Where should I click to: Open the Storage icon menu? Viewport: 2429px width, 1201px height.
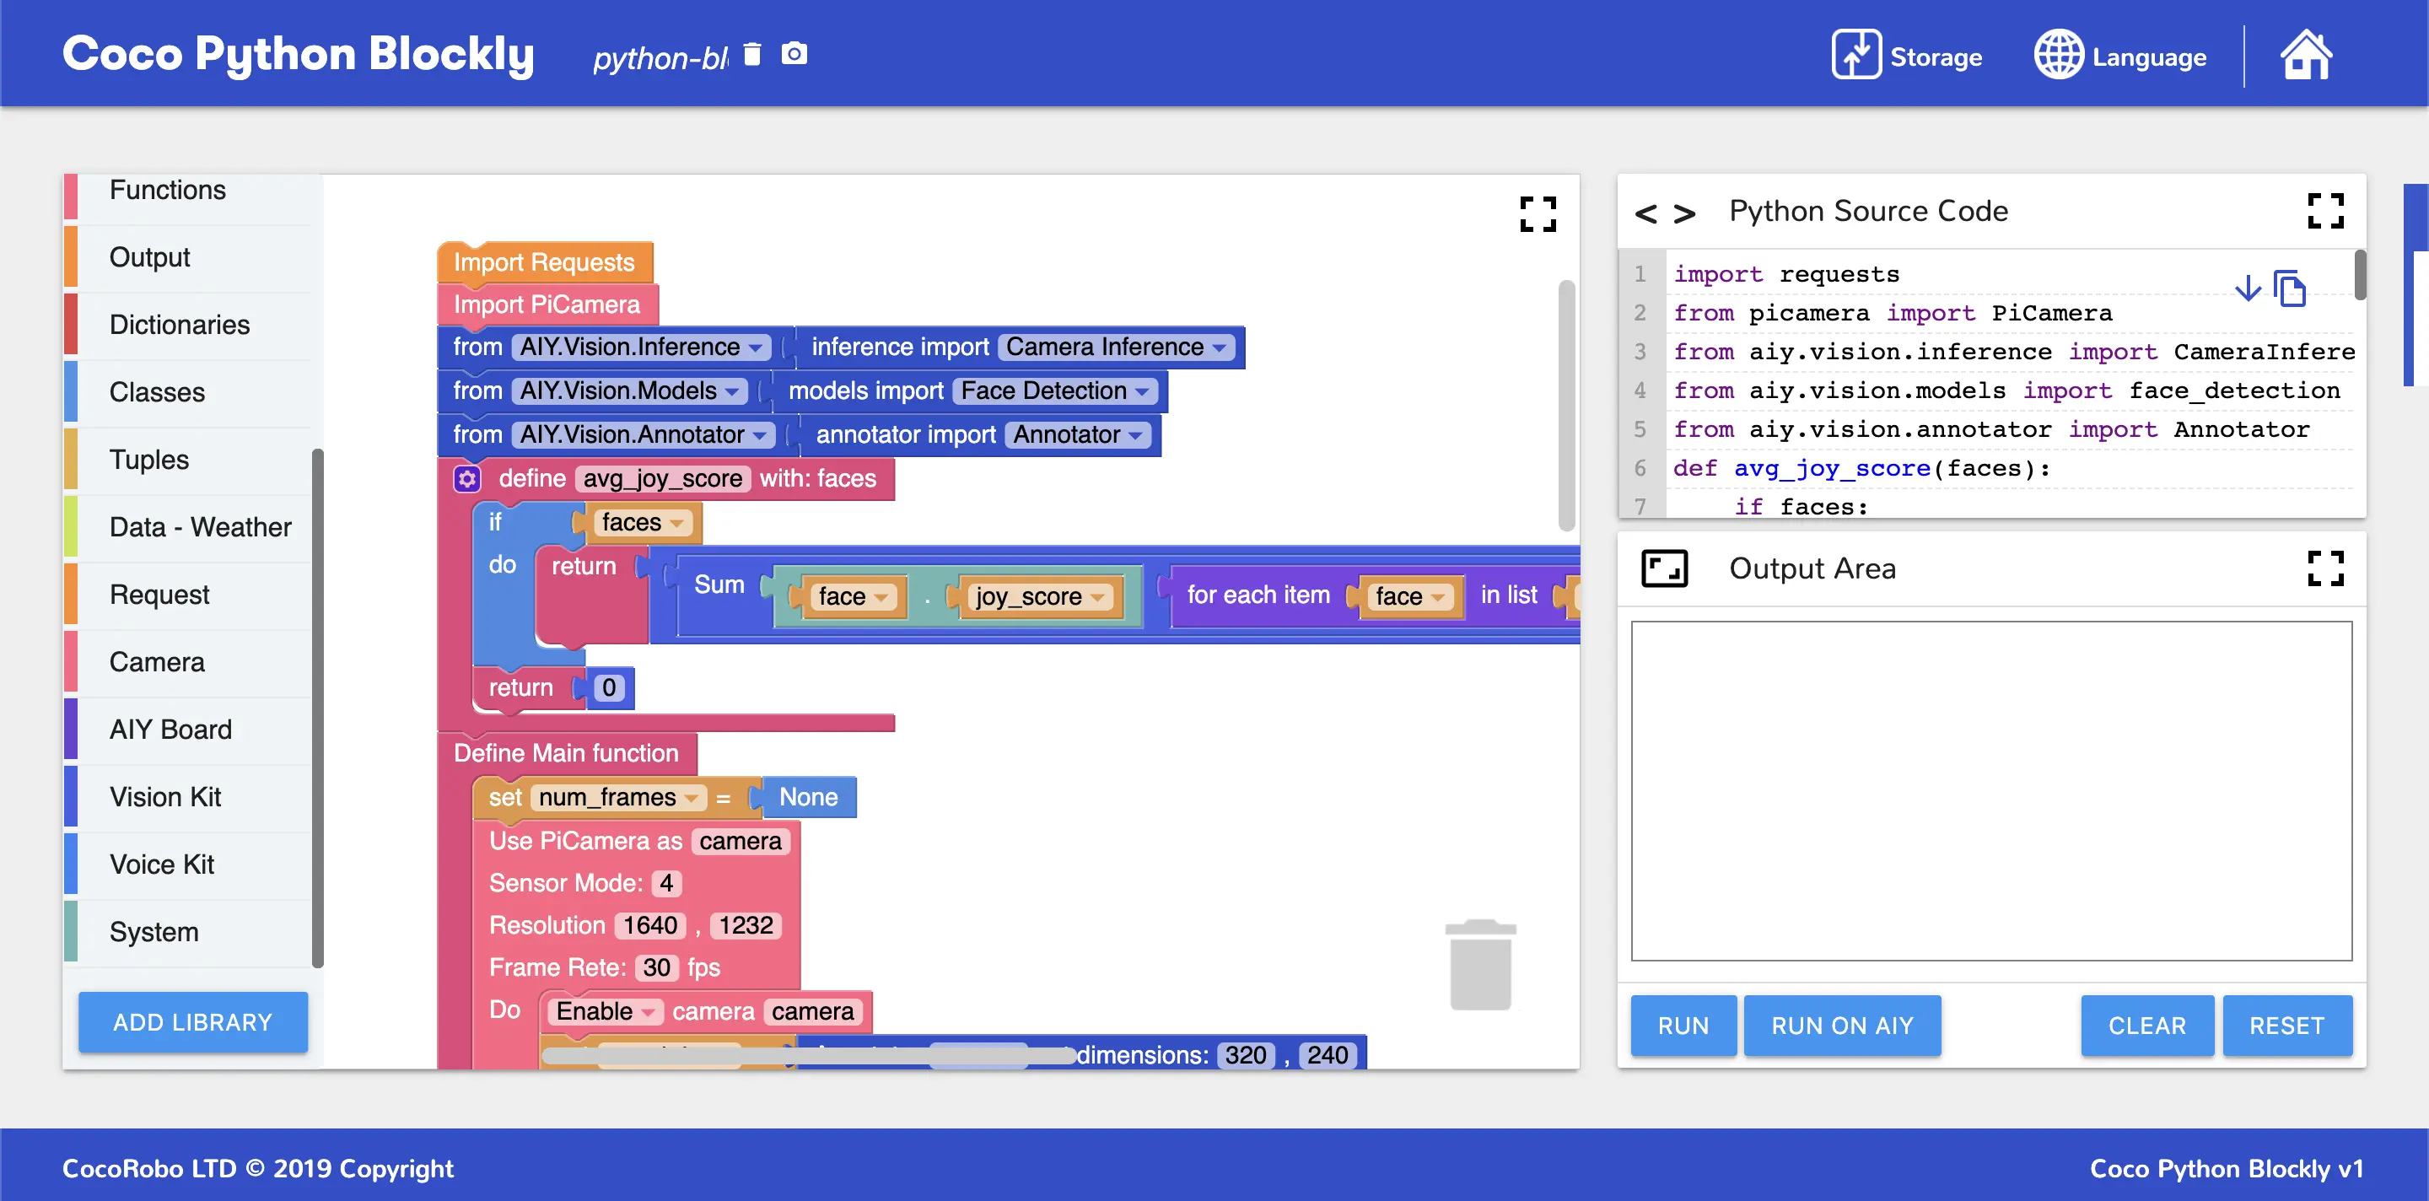[x=1855, y=55]
